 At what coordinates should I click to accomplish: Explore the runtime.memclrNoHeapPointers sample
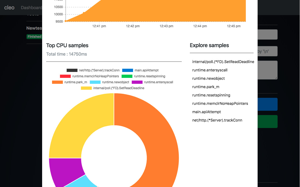(220, 103)
